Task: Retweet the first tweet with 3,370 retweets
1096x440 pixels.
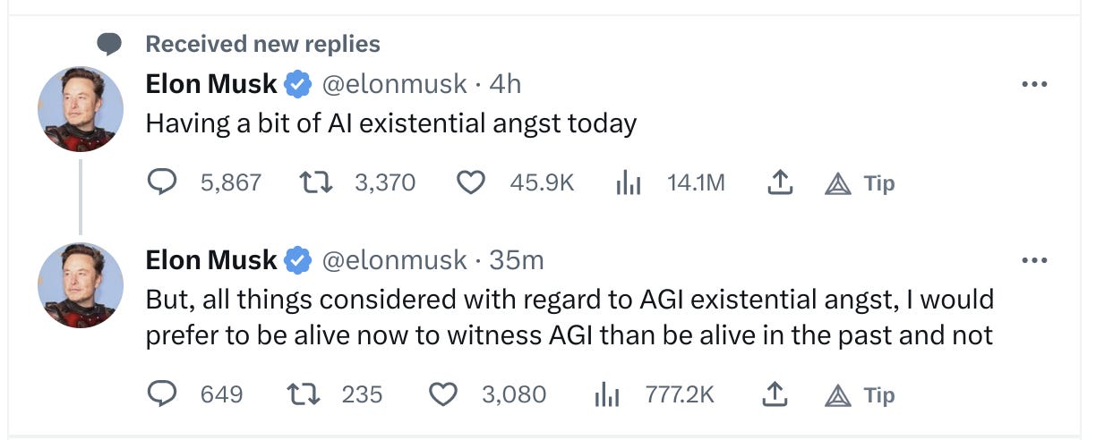Action: (315, 182)
